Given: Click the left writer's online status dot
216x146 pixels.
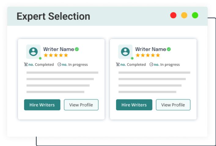Looking at the screenshot, I should tap(40, 58).
